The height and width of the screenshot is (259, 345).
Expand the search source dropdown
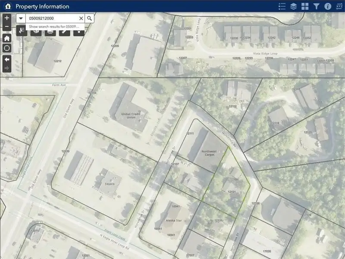pos(21,19)
